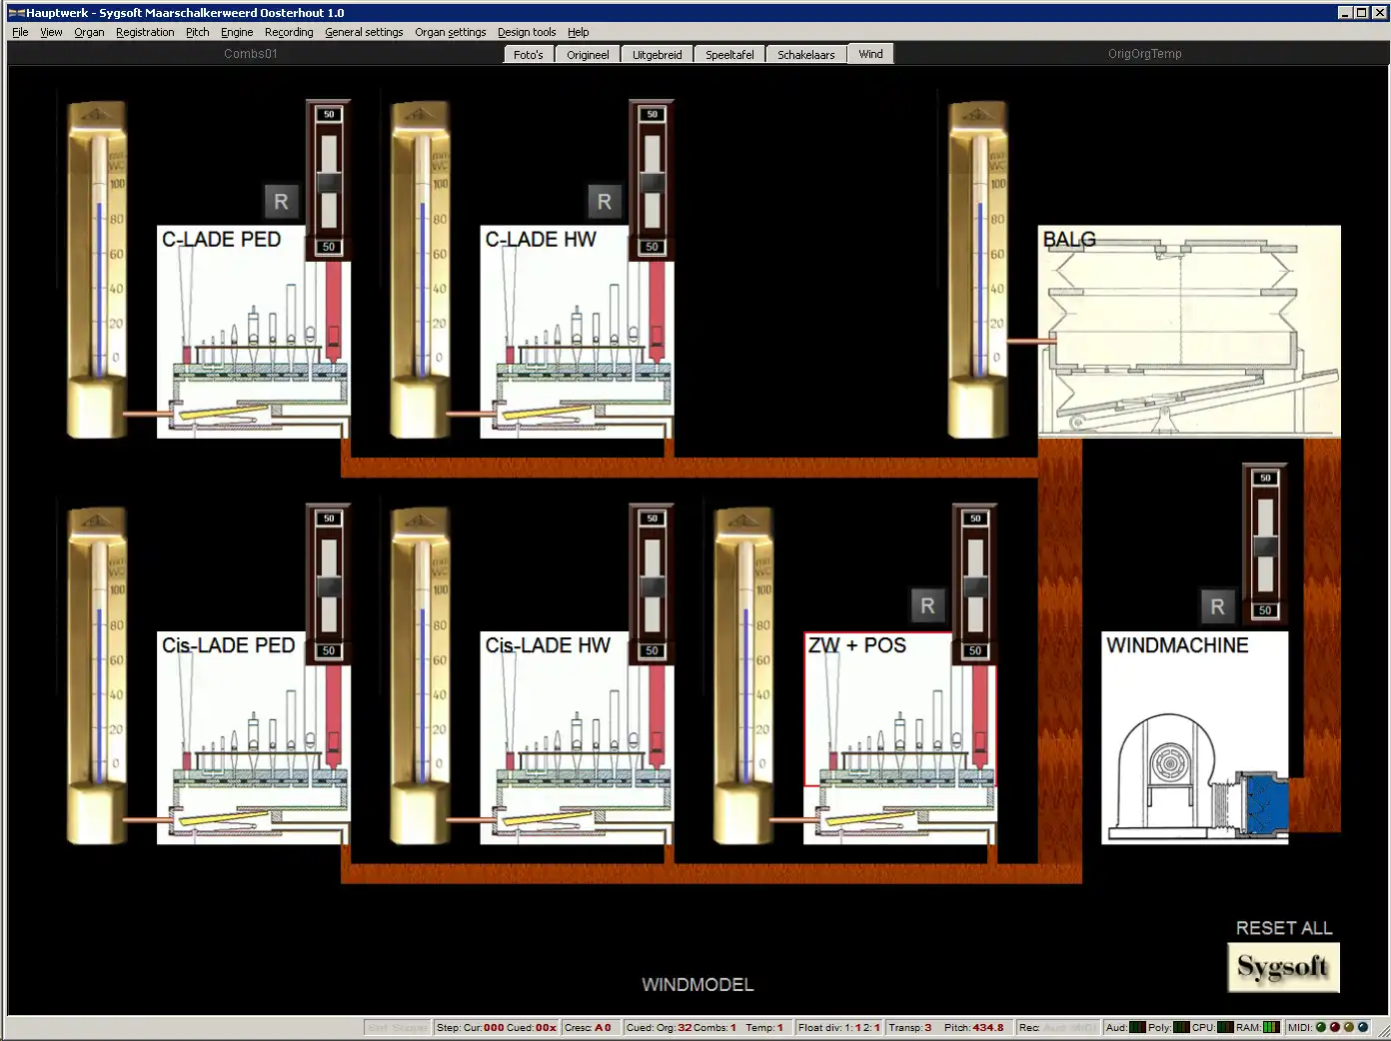Click the WINDMACHINE pressure slider knob
This screenshot has height=1041, width=1391.
coord(1265,545)
